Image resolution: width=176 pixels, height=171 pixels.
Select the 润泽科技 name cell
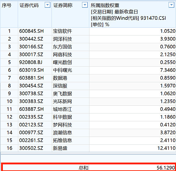tap(71, 39)
